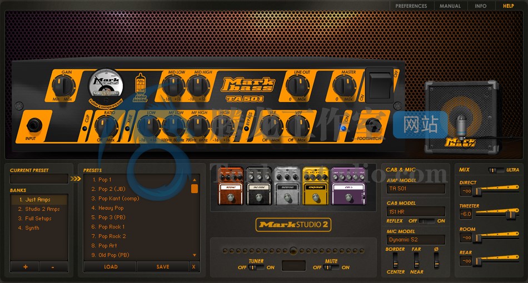Toggle the cabinet Reflex switch
Screen dimensions: 528x283
click(x=427, y=221)
